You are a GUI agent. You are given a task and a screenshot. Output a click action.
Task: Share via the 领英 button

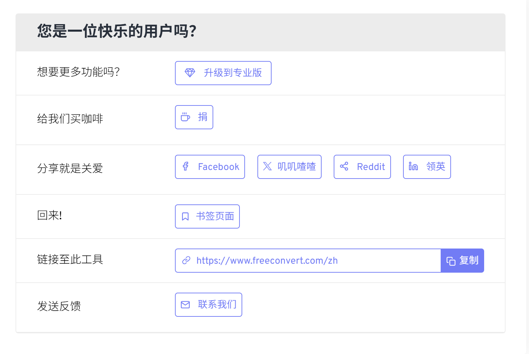(x=427, y=167)
